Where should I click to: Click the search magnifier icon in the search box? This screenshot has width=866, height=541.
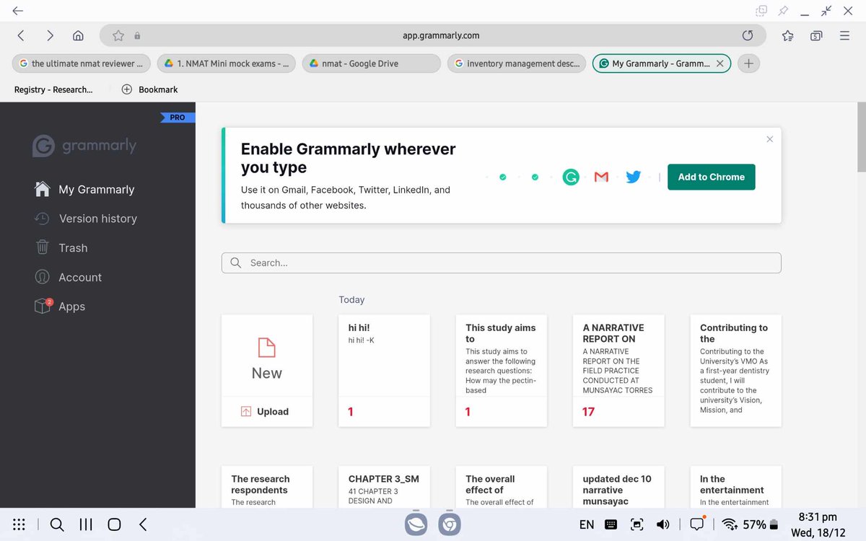point(235,263)
